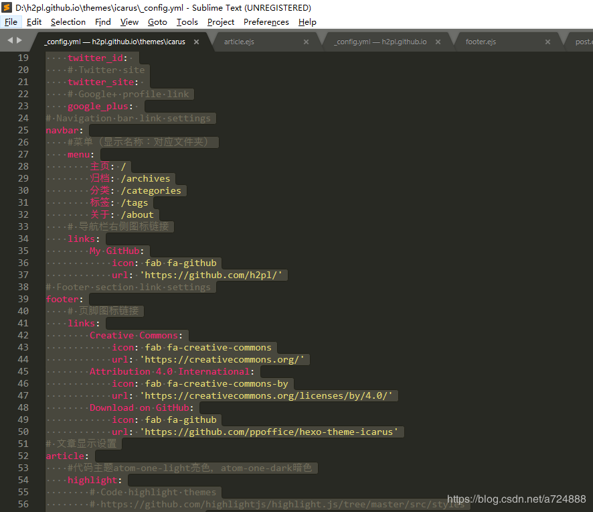593x512 pixels.
Task: Click the '/archives' value
Action: tap(146, 179)
